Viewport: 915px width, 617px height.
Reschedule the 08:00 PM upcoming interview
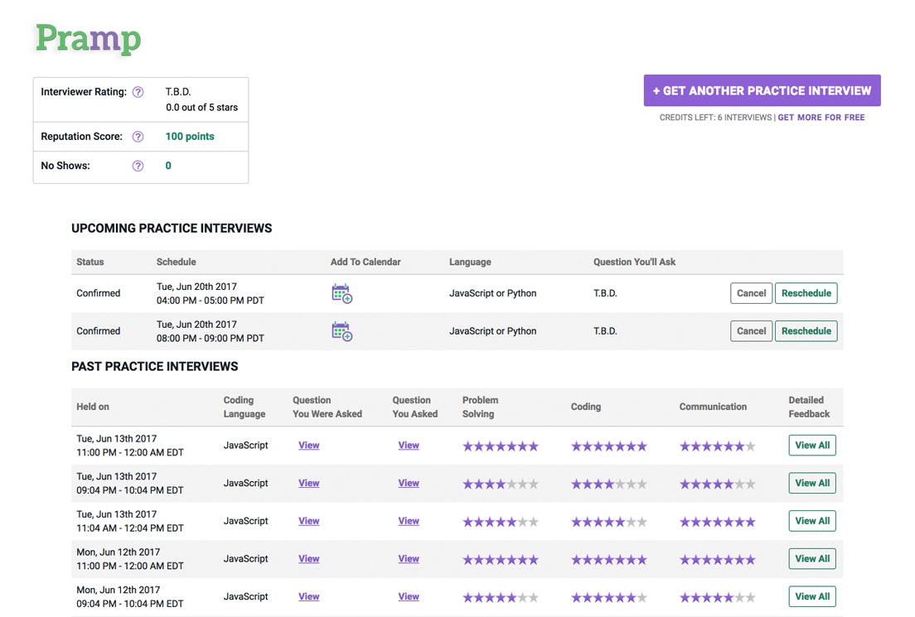click(x=806, y=331)
